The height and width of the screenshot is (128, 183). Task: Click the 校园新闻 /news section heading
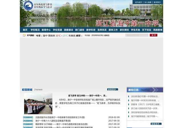coord(32,90)
